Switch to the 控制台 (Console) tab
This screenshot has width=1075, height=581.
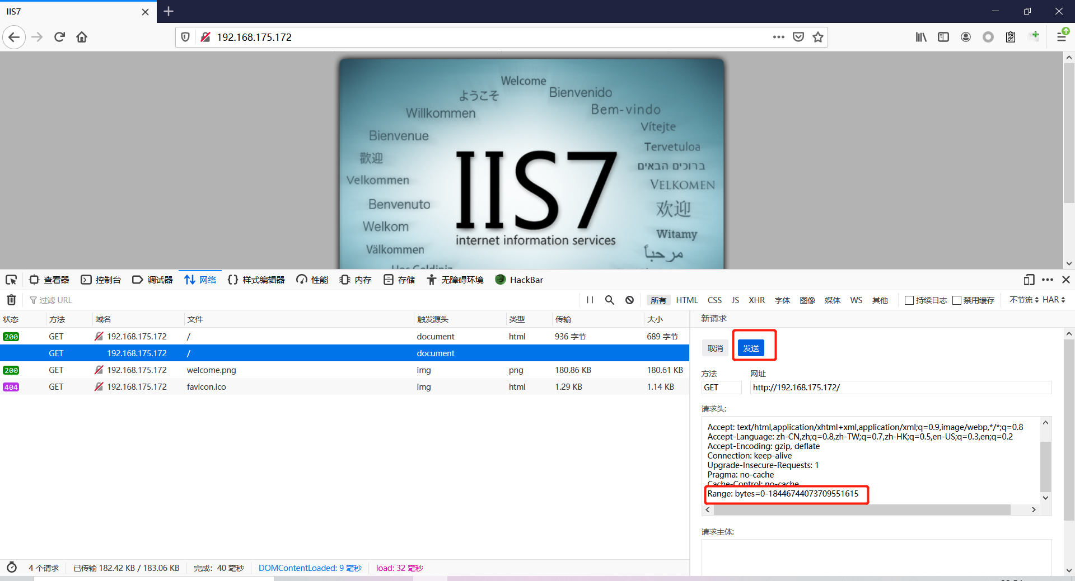point(101,280)
